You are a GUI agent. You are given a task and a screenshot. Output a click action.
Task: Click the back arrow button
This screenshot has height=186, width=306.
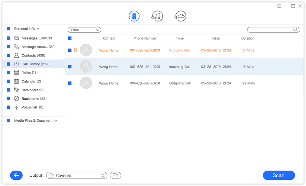[16, 175]
